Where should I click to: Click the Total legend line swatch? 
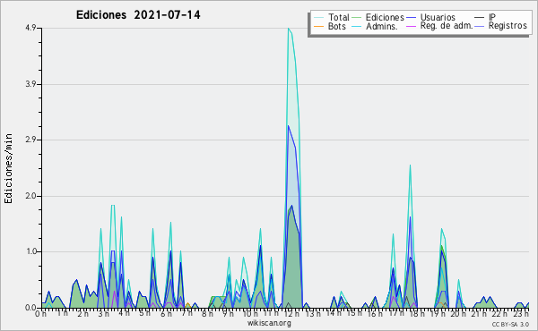318,18
